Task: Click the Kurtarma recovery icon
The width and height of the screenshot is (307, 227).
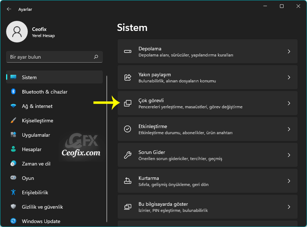Action: (x=128, y=181)
